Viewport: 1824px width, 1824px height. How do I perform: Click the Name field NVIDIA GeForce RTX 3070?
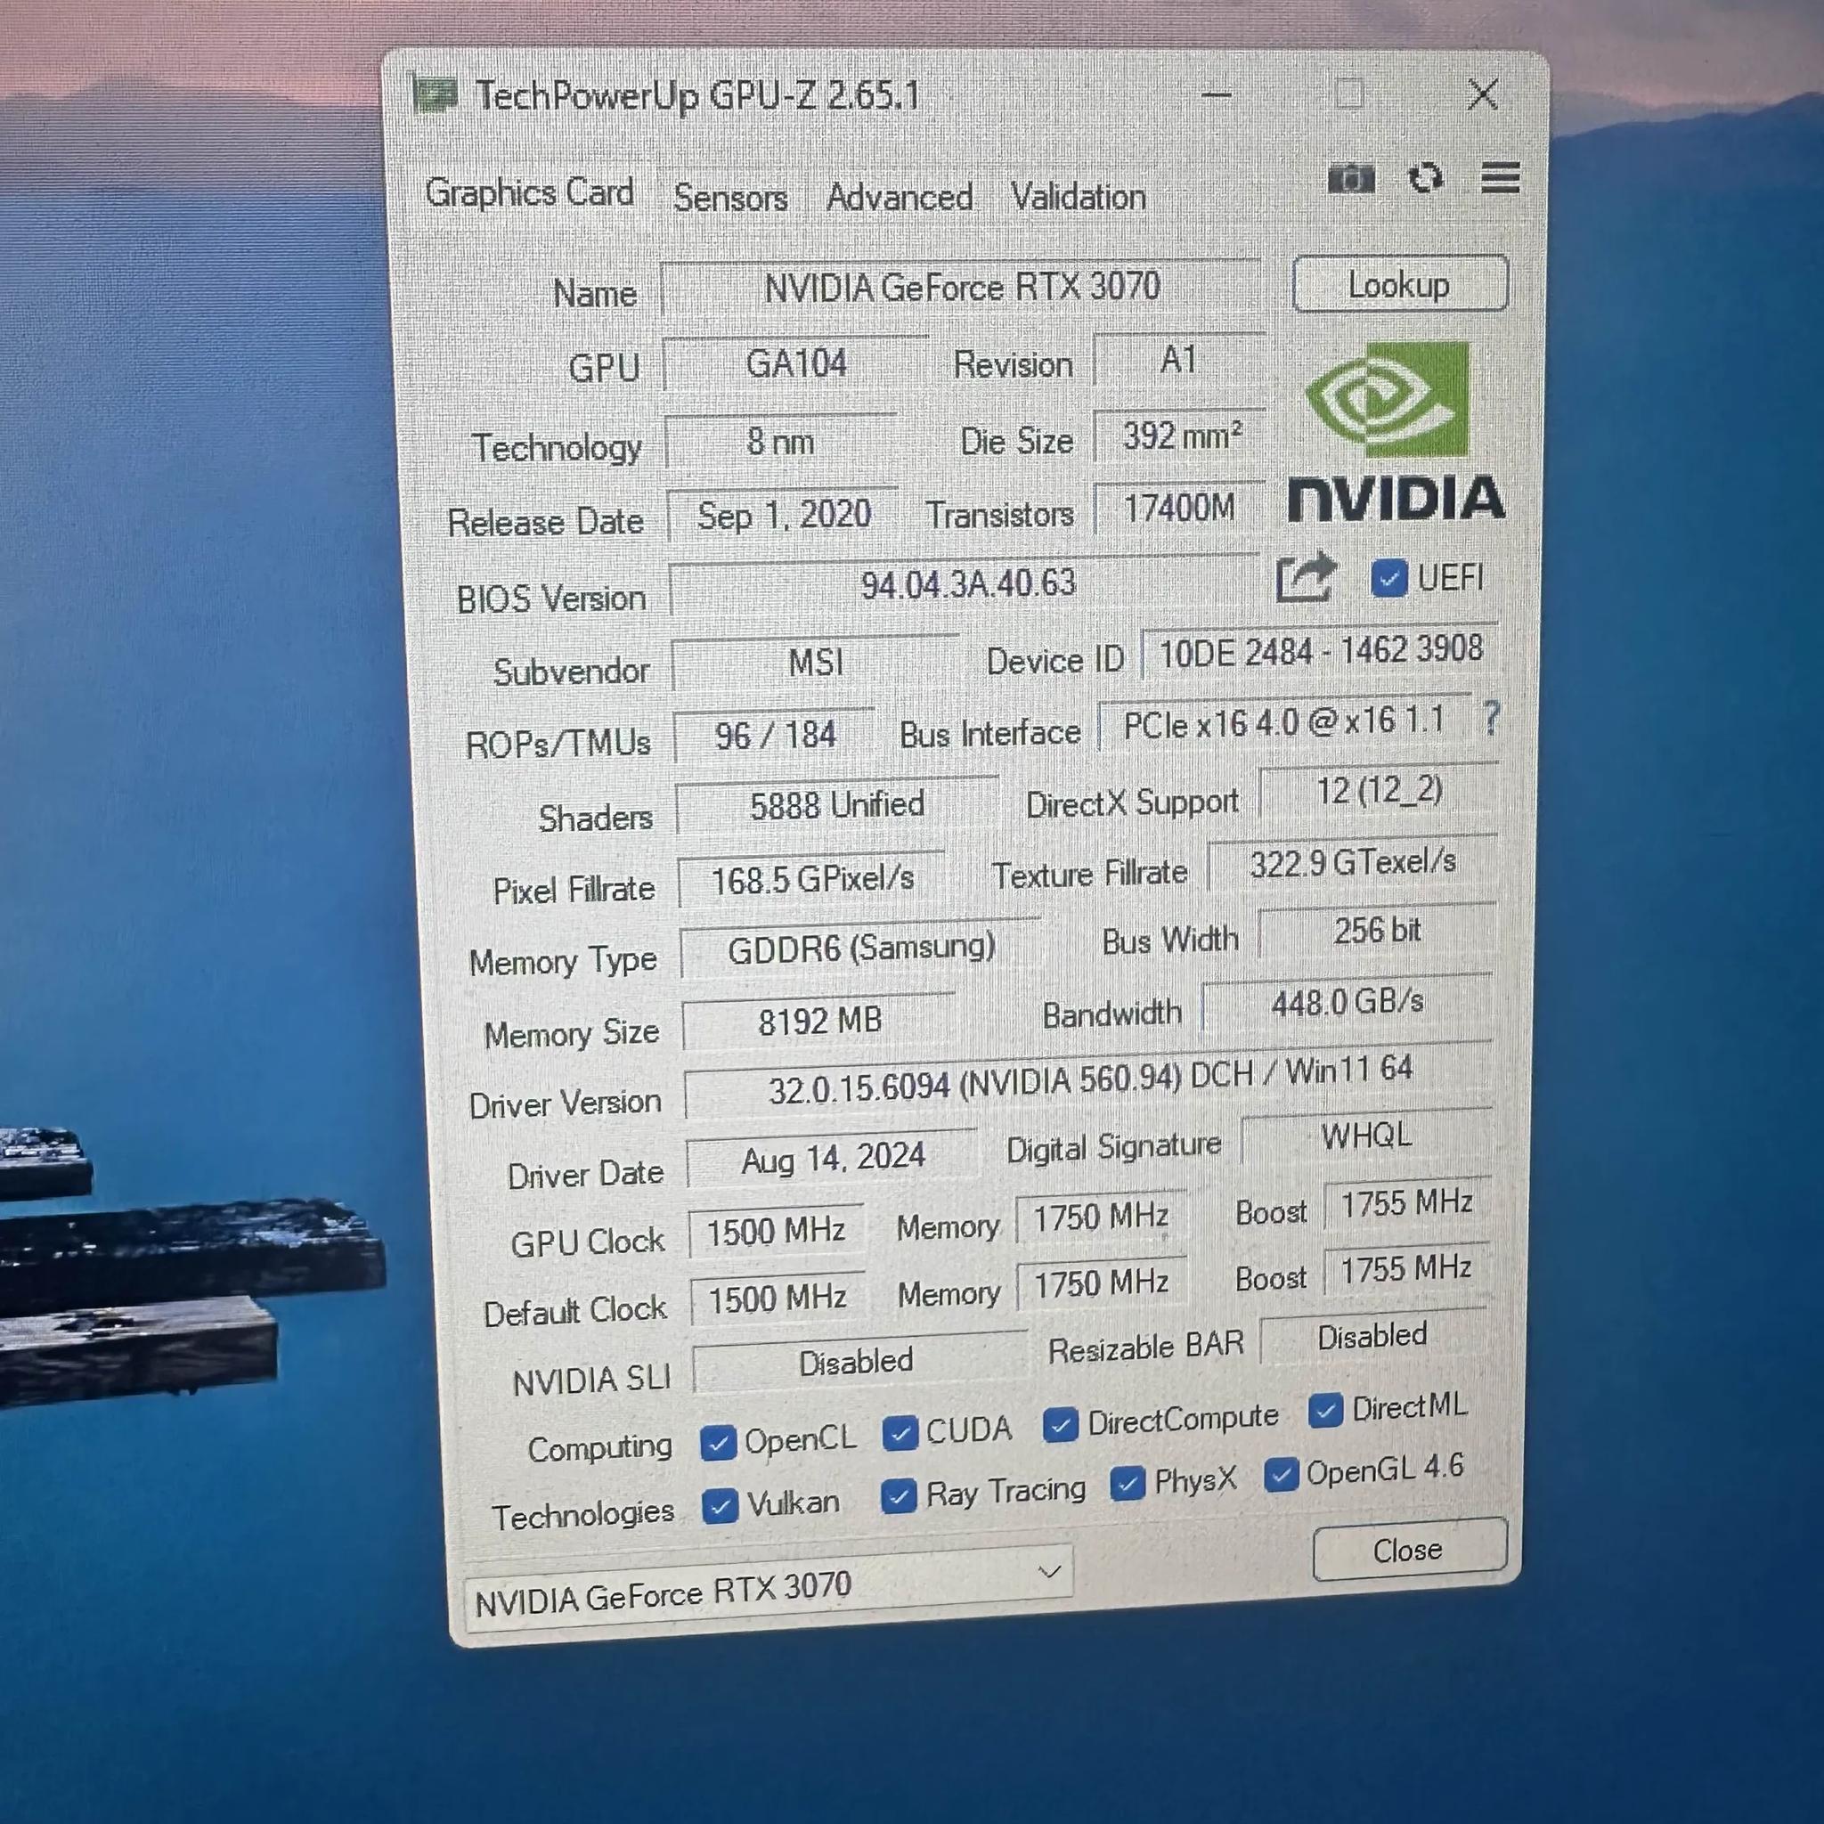(961, 287)
